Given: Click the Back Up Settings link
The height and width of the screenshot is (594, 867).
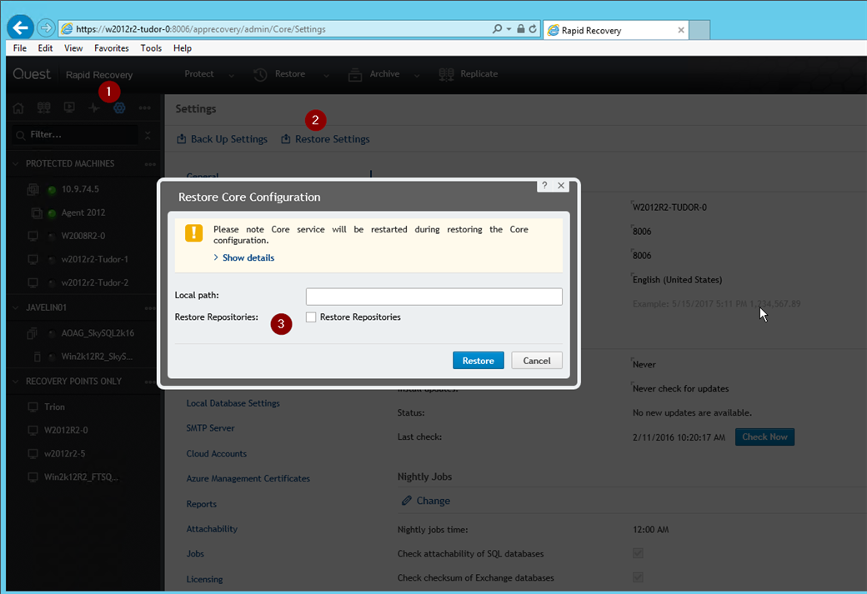Looking at the screenshot, I should [x=229, y=139].
